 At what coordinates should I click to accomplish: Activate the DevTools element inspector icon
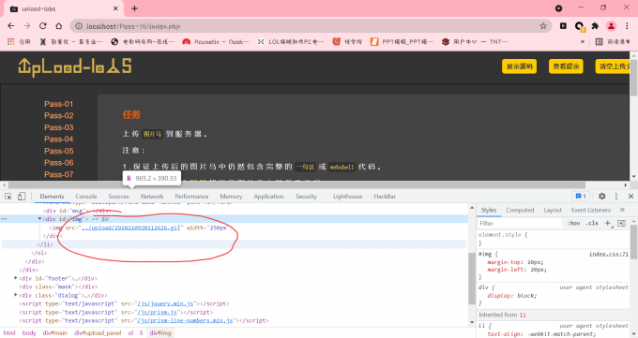[8, 197]
